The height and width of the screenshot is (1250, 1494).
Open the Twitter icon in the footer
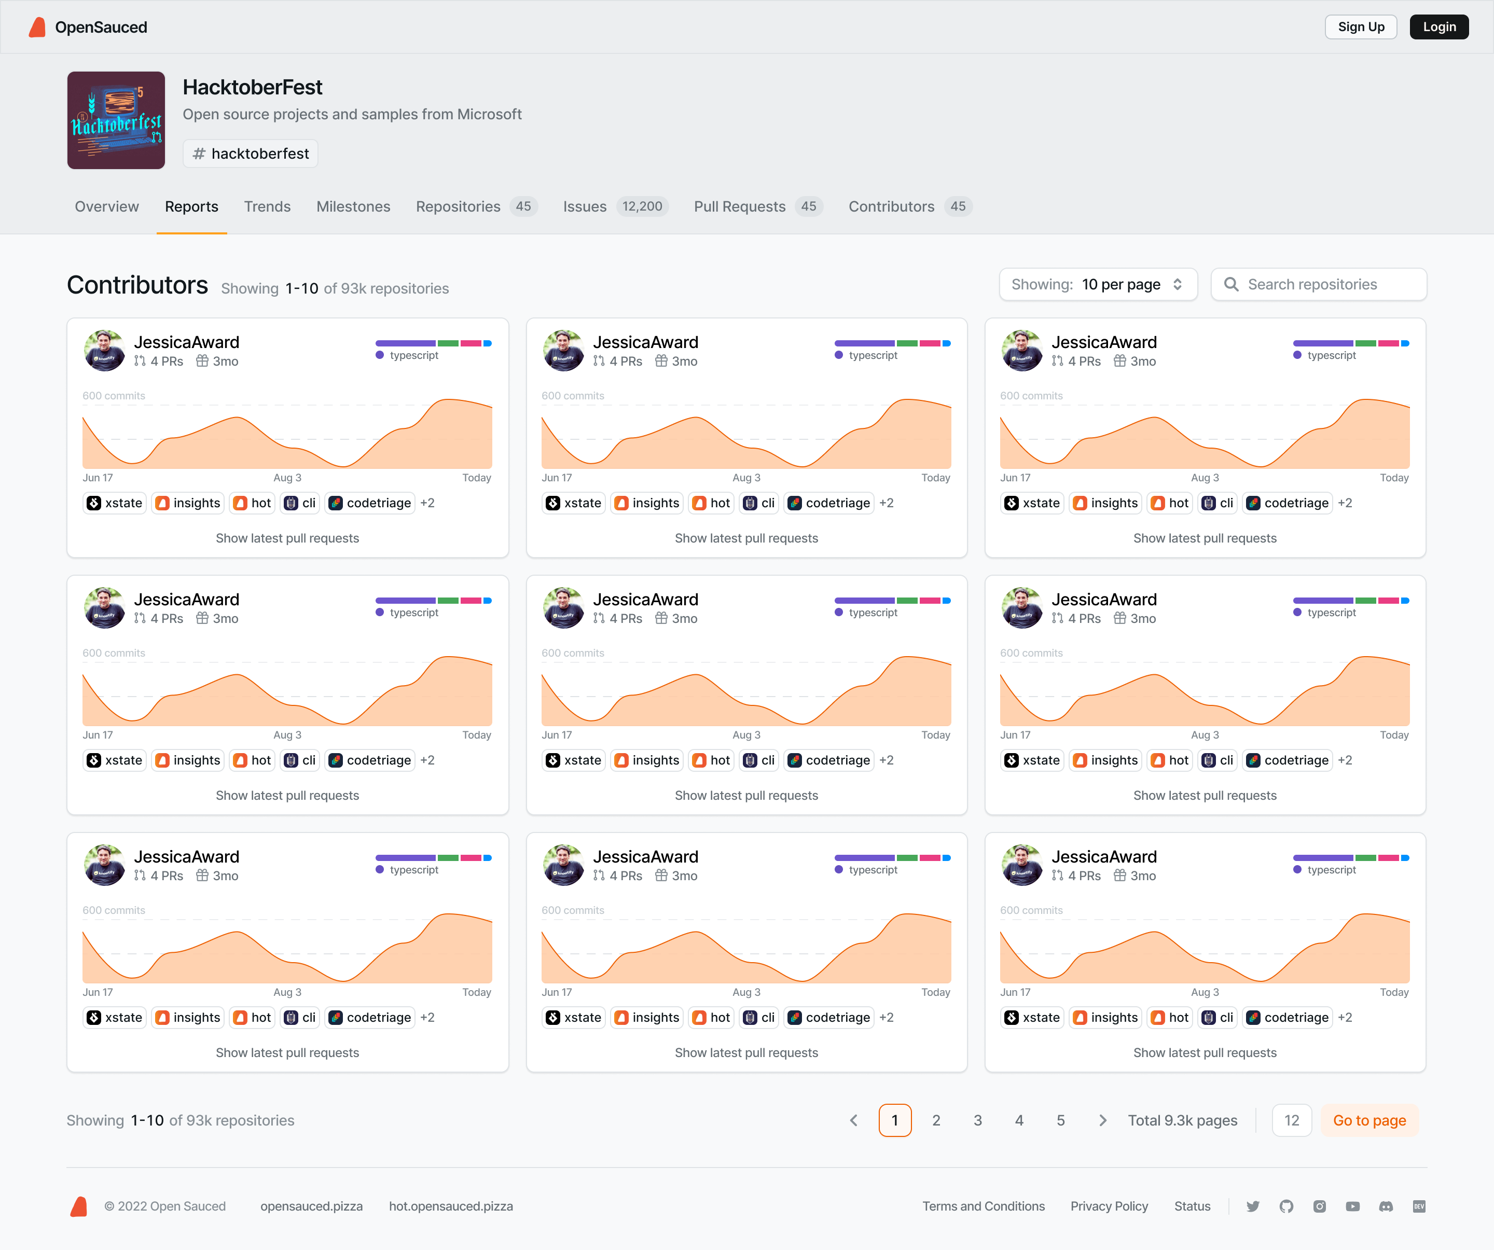tap(1253, 1206)
